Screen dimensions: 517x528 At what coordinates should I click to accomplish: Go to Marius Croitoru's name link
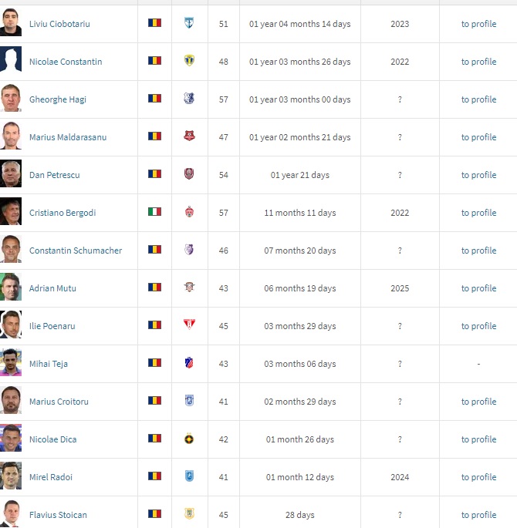[x=59, y=402]
